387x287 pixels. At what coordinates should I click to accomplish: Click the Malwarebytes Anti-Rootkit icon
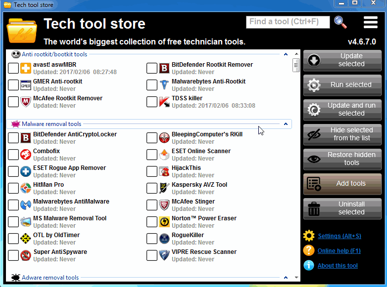pos(164,85)
